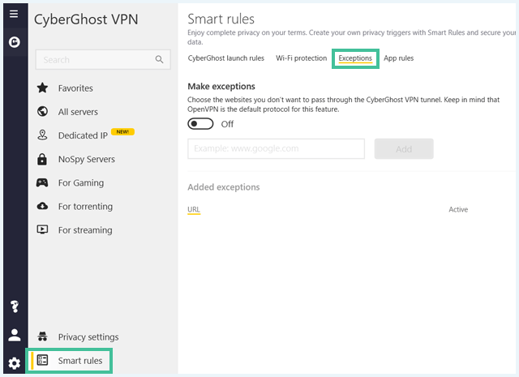Click the For Gaming controller icon
Screen dimensions: 519x377
(42, 182)
